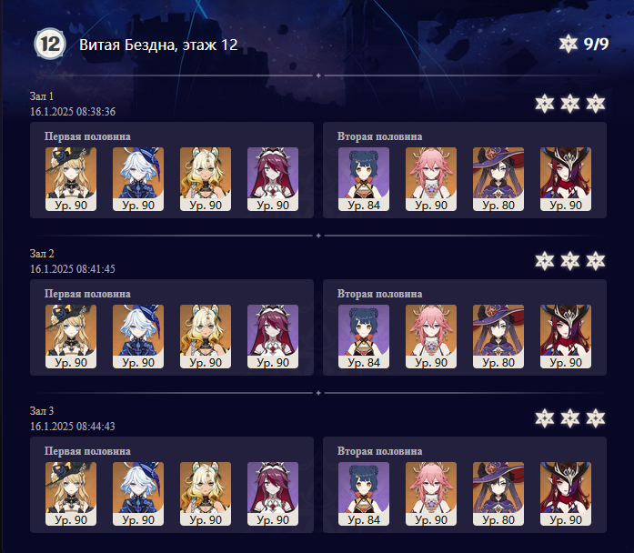The image size is (634, 553).
Task: Click the middle star of Зал 3 rating
Action: pos(570,418)
